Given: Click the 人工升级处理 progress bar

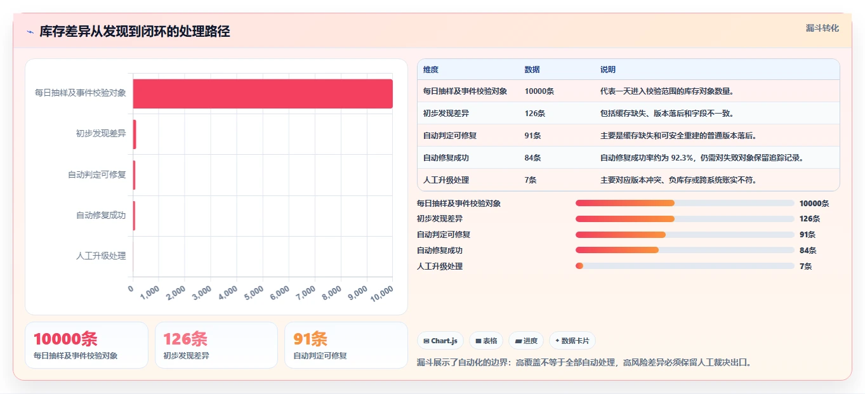Looking at the screenshot, I should point(685,266).
